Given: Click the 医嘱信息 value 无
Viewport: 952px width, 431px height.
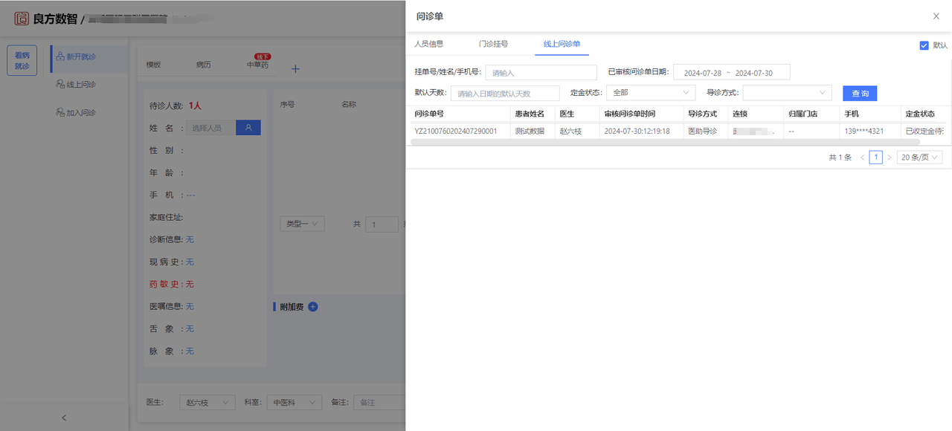Looking at the screenshot, I should (190, 306).
